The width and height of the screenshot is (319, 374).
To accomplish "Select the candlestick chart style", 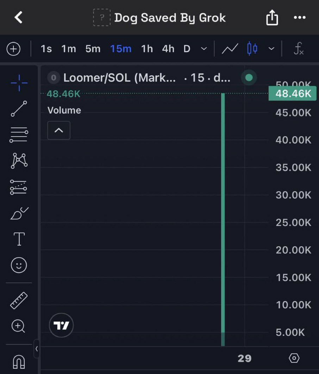I will 252,49.
